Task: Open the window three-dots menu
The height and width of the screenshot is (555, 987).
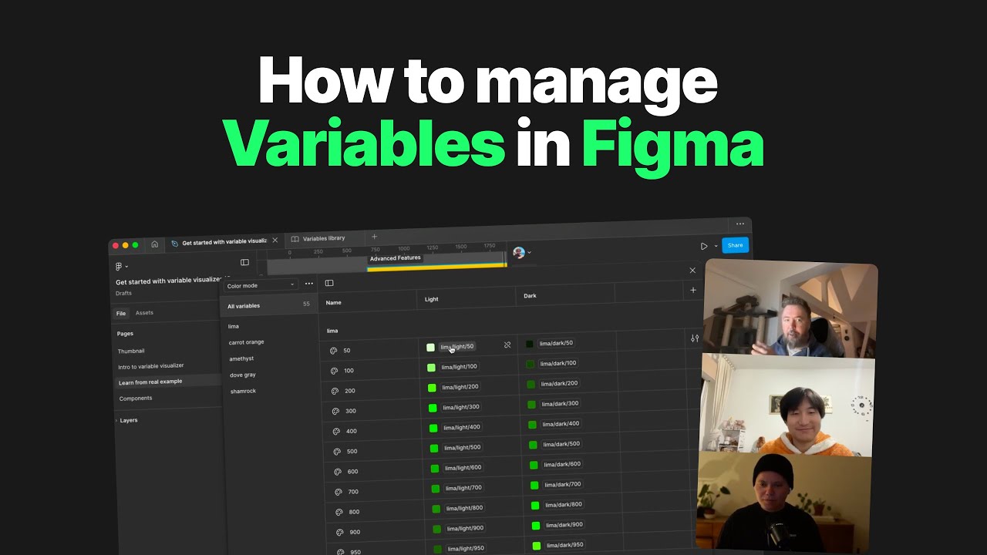Action: [740, 224]
